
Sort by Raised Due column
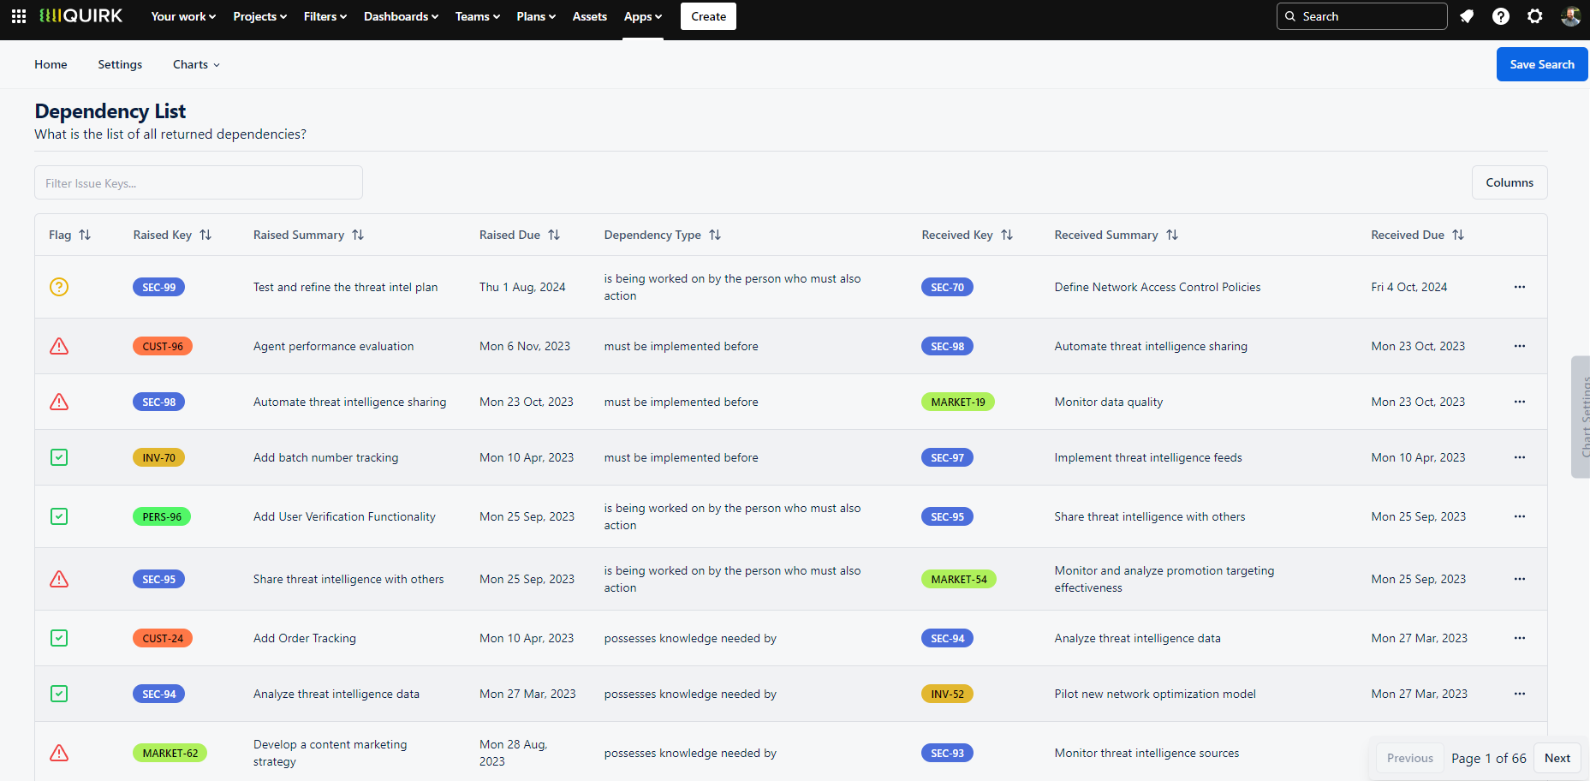coord(554,235)
